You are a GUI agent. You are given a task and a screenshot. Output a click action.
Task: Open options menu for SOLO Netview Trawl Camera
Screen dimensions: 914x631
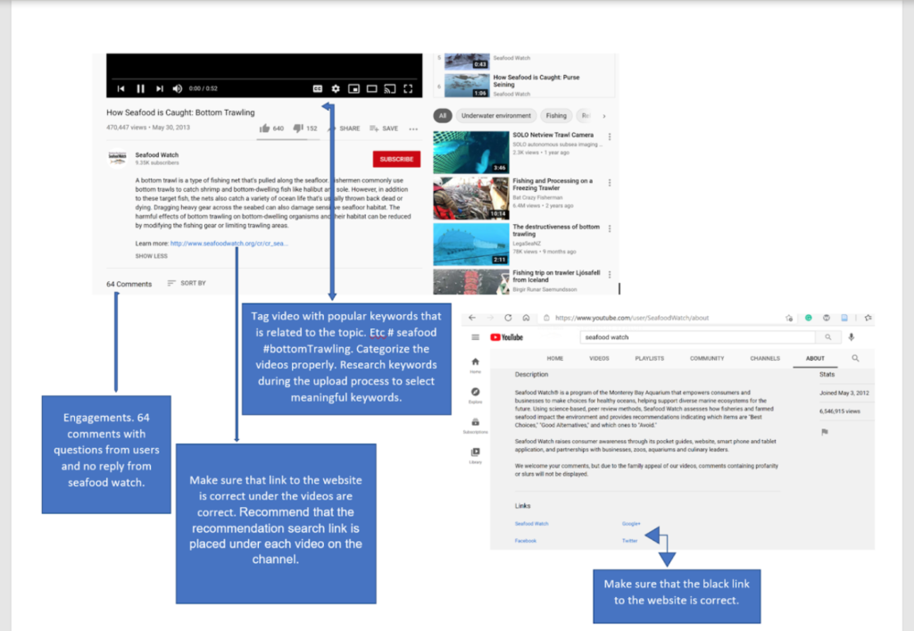pyautogui.click(x=610, y=137)
